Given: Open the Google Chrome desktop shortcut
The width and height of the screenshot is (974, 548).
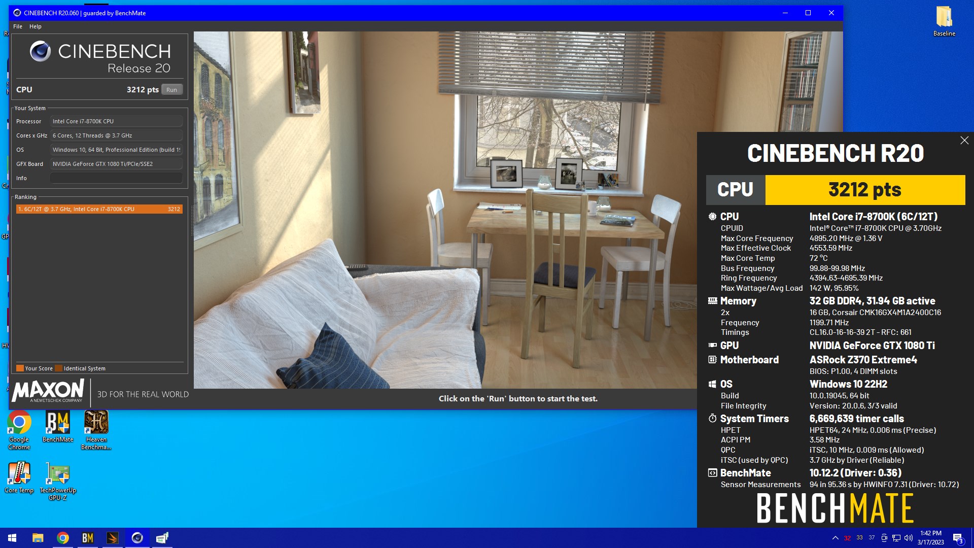Looking at the screenshot, I should coord(19,430).
